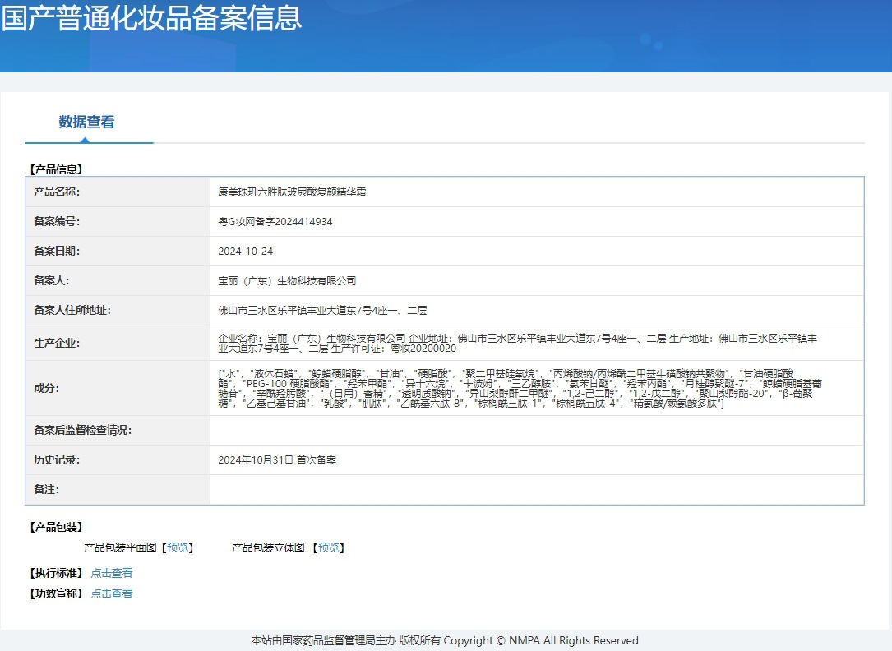Click the 生产企业 label cell
The height and width of the screenshot is (651, 892).
point(118,343)
